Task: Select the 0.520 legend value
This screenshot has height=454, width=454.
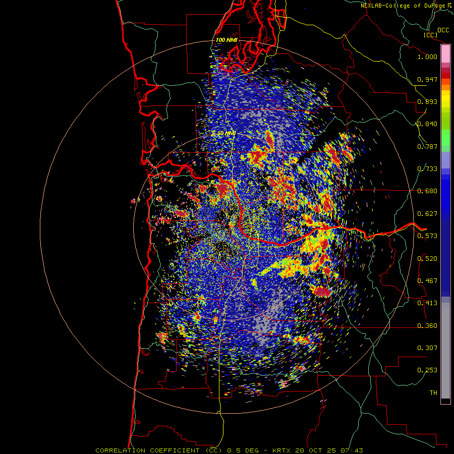Action: [x=427, y=259]
